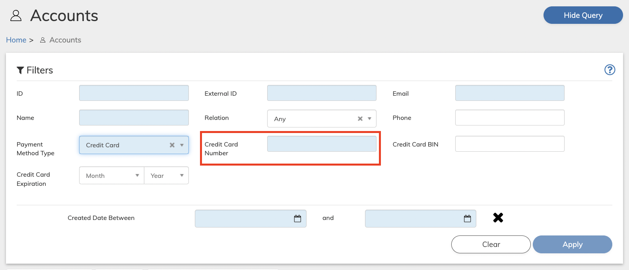Focus the Email input field
Screen dimensions: 629x270
pyautogui.click(x=510, y=93)
